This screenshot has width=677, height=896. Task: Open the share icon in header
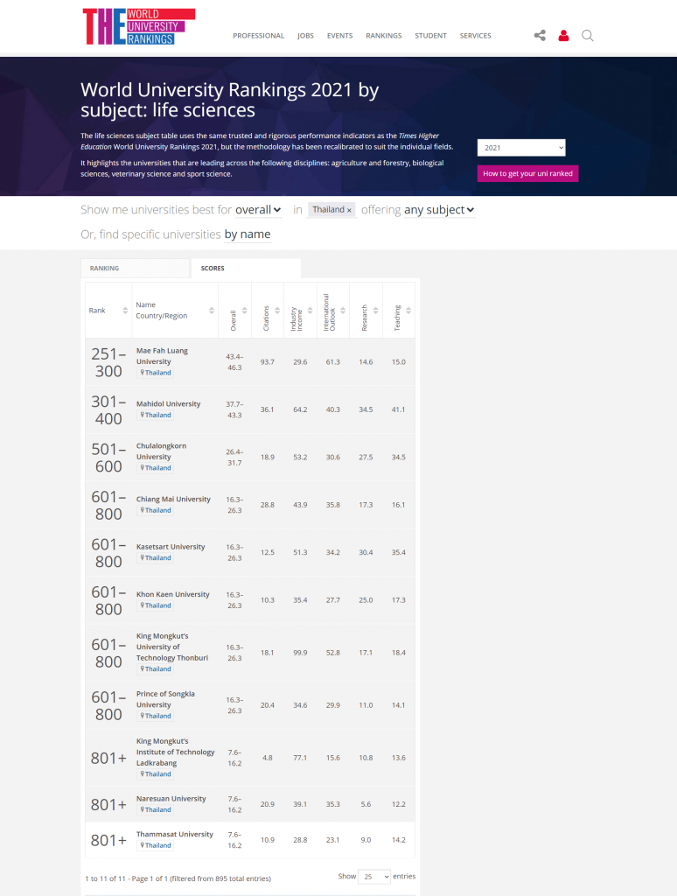click(540, 35)
